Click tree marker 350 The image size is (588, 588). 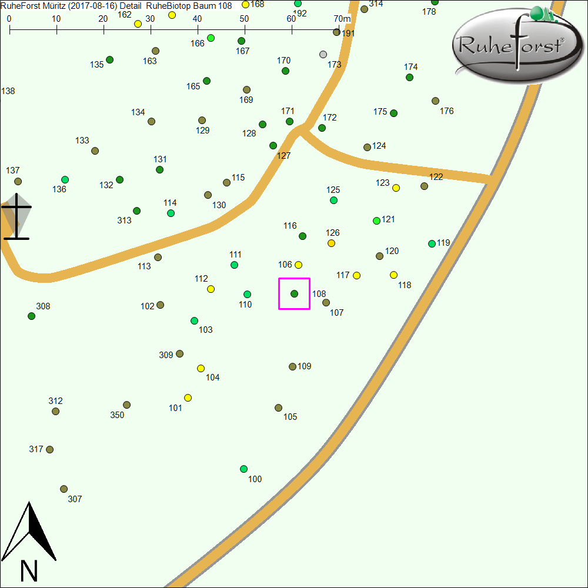pos(126,405)
